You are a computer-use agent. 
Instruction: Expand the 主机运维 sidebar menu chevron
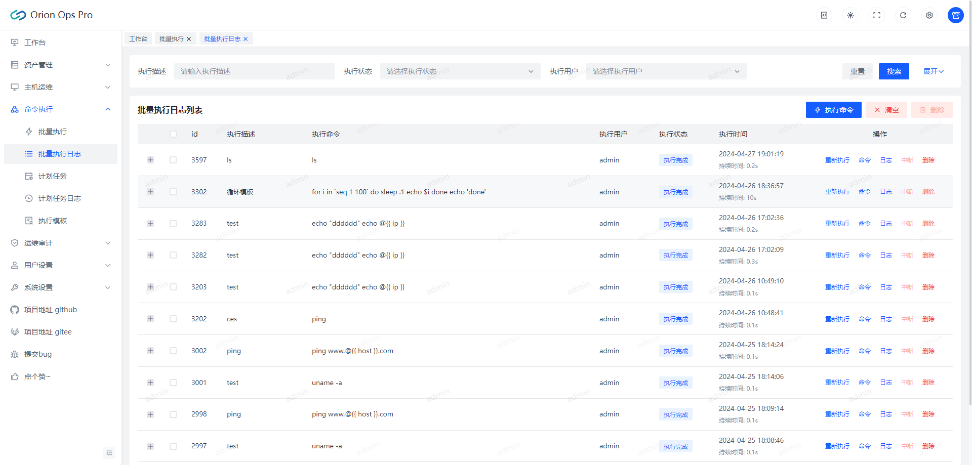tap(108, 87)
